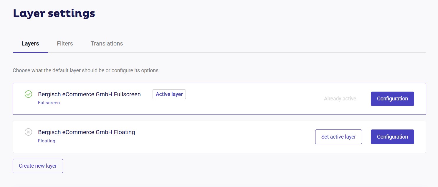Viewport: 438px width, 187px height.
Task: Open Configuration for the Floating layer
Action: click(392, 137)
